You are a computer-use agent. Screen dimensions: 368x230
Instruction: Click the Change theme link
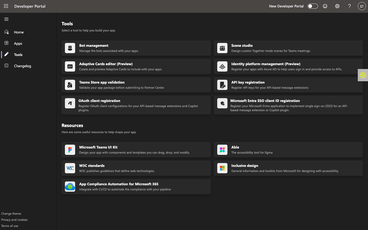point(11,214)
